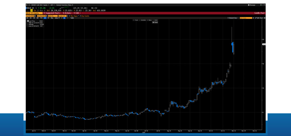Select the 5Y time range button
Image resolution: width=291 pixels, height=136 pixels.
click(48, 18)
